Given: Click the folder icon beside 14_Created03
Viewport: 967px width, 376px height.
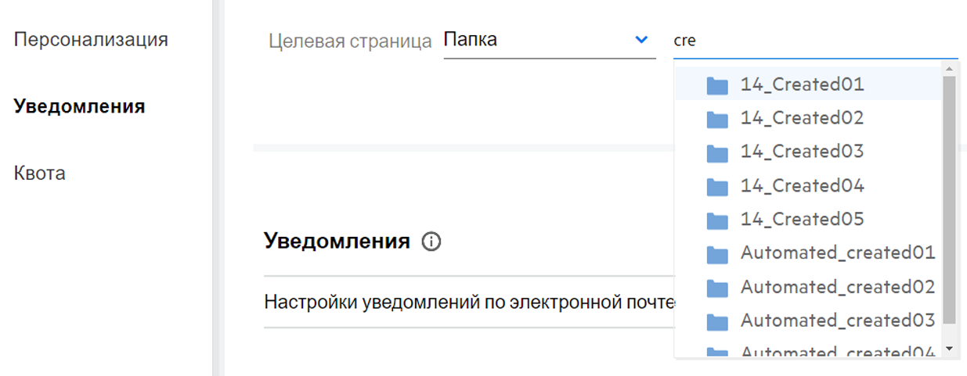Looking at the screenshot, I should click(717, 152).
